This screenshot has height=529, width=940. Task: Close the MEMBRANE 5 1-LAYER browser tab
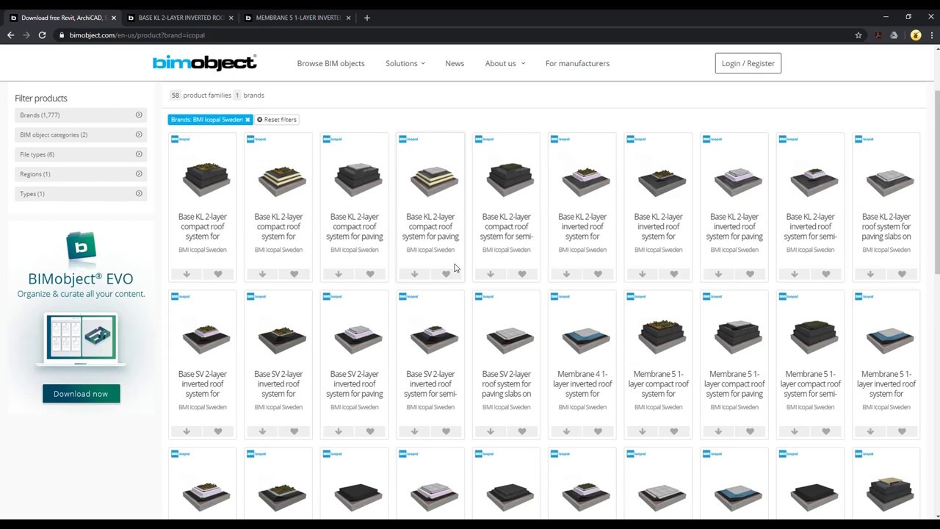point(348,18)
